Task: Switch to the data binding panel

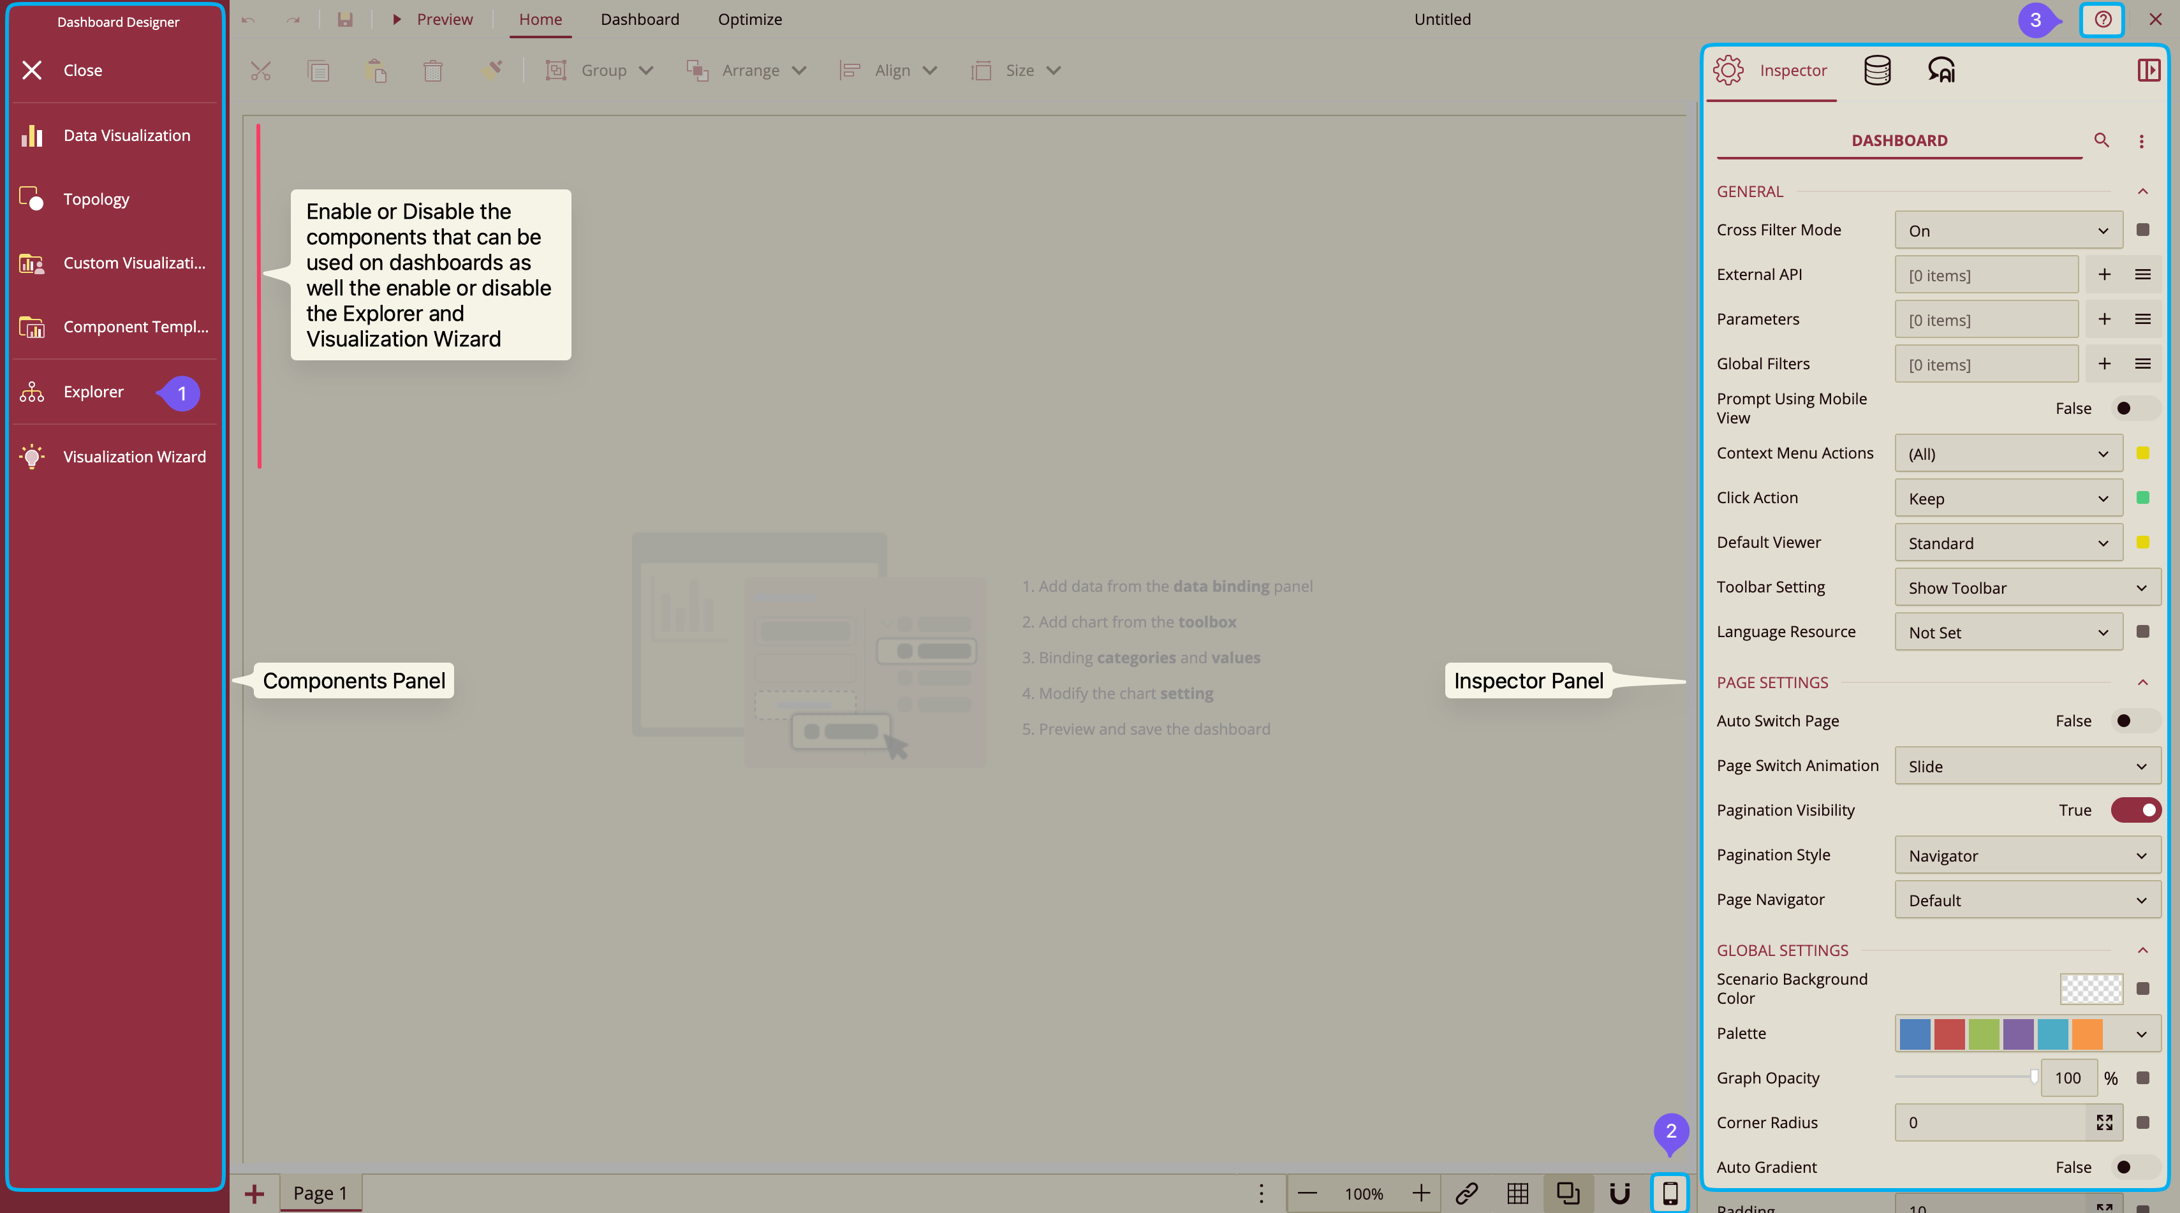Action: click(x=1877, y=70)
